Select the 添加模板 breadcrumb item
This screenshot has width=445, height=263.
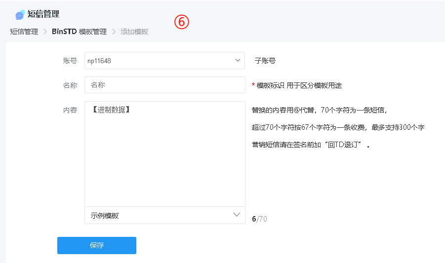click(134, 32)
